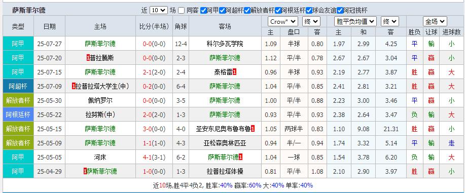
Task: Click the red card icon beside 泰格雷
Action: coord(234,72)
